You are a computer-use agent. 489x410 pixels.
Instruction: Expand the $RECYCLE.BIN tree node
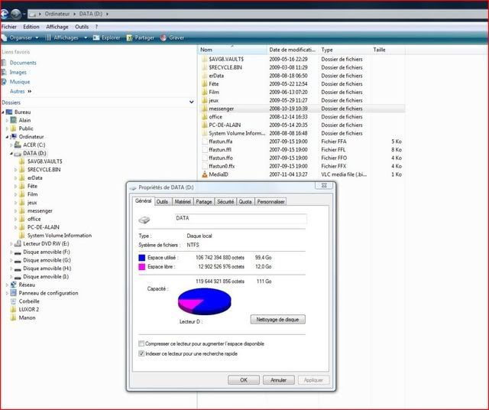16,170
